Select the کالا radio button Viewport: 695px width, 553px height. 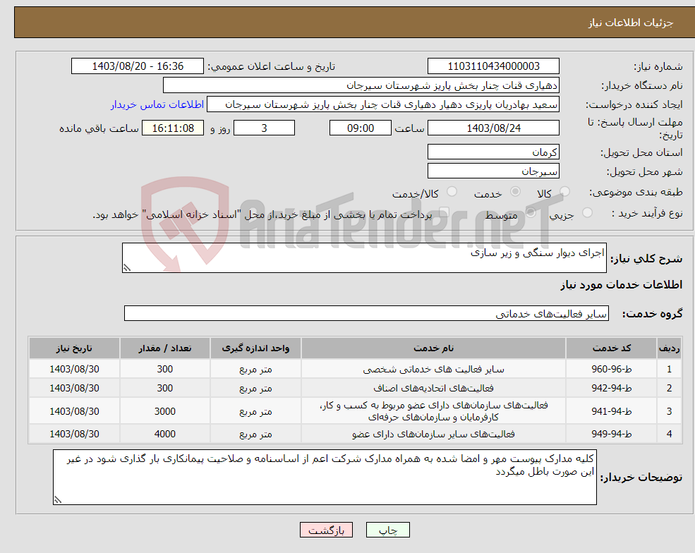click(564, 192)
